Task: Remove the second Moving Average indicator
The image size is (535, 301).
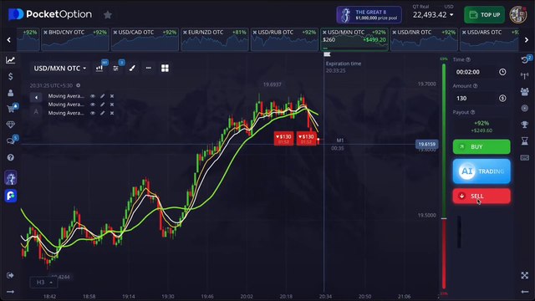Action: pyautogui.click(x=112, y=105)
